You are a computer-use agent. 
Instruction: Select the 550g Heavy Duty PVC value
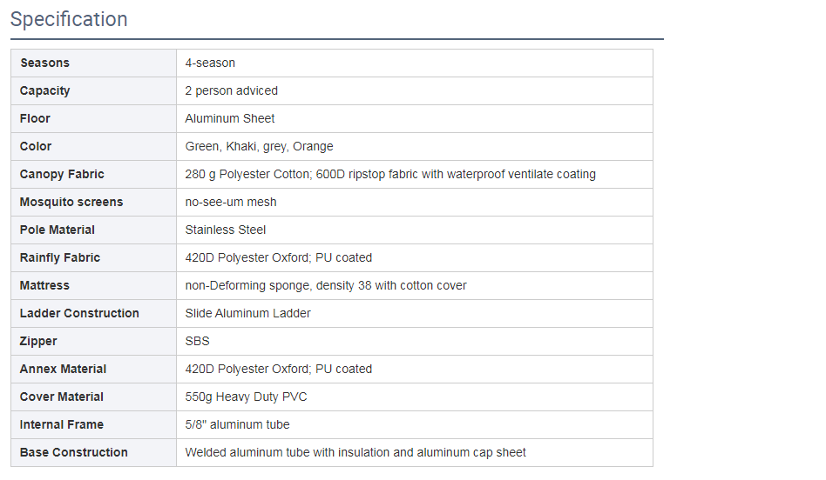click(x=247, y=397)
